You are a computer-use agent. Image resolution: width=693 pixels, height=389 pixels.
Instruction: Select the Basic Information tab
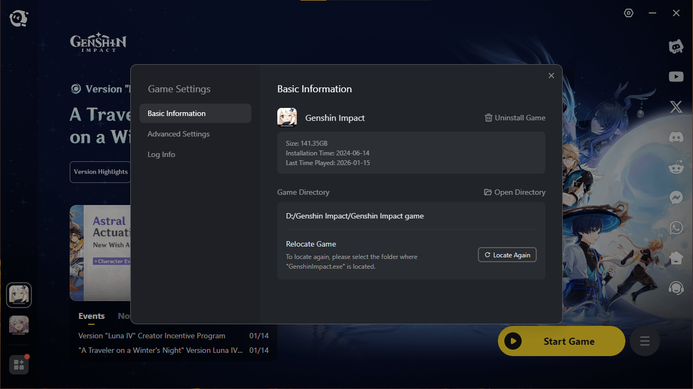click(x=195, y=113)
